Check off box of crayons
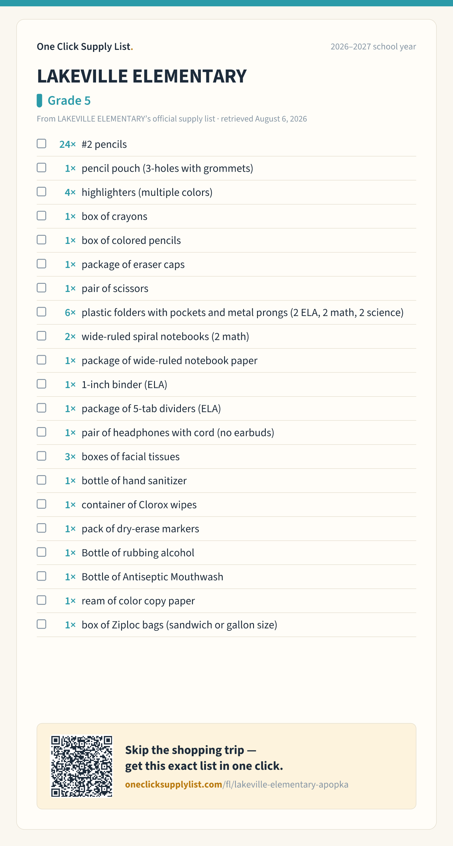Viewport: 453px width, 846px height. [41, 216]
